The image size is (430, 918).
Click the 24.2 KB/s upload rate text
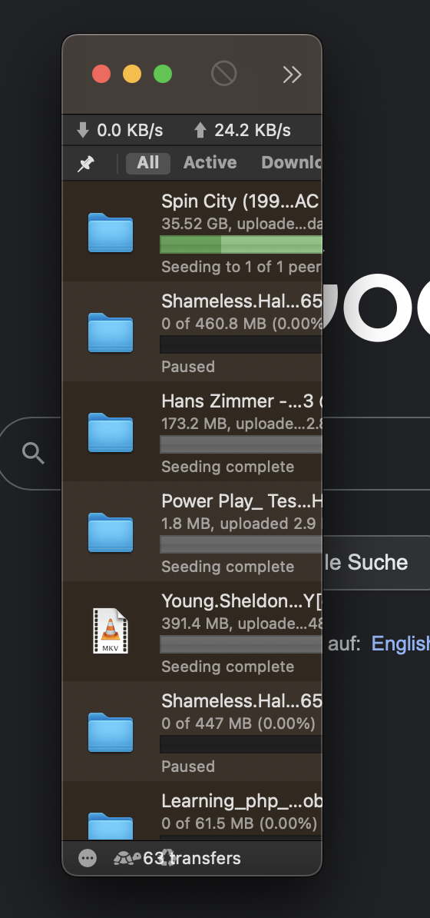coord(252,130)
